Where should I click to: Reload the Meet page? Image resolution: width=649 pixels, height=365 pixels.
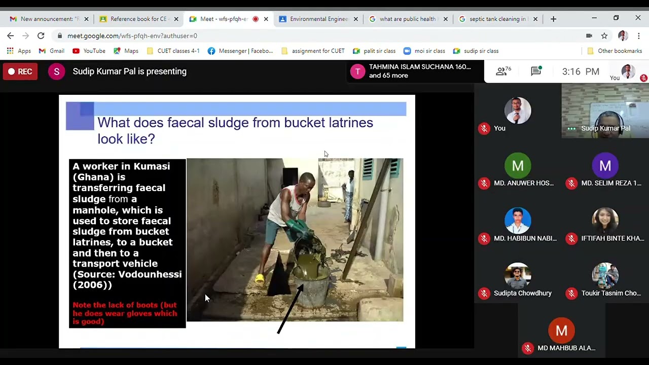pyautogui.click(x=41, y=35)
